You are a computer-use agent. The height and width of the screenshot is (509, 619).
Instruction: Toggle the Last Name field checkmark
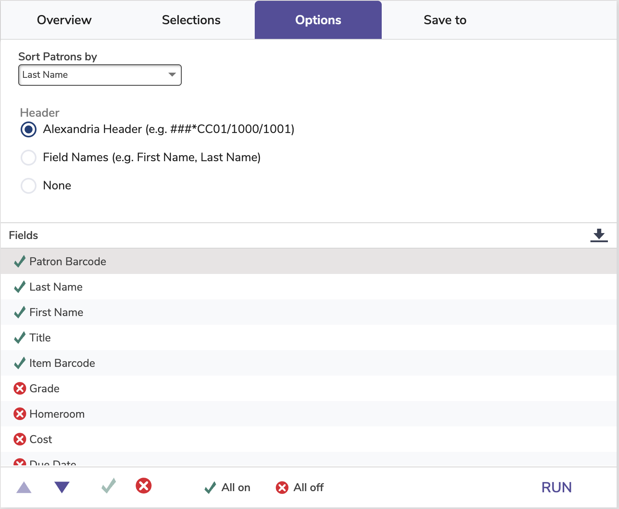[19, 287]
